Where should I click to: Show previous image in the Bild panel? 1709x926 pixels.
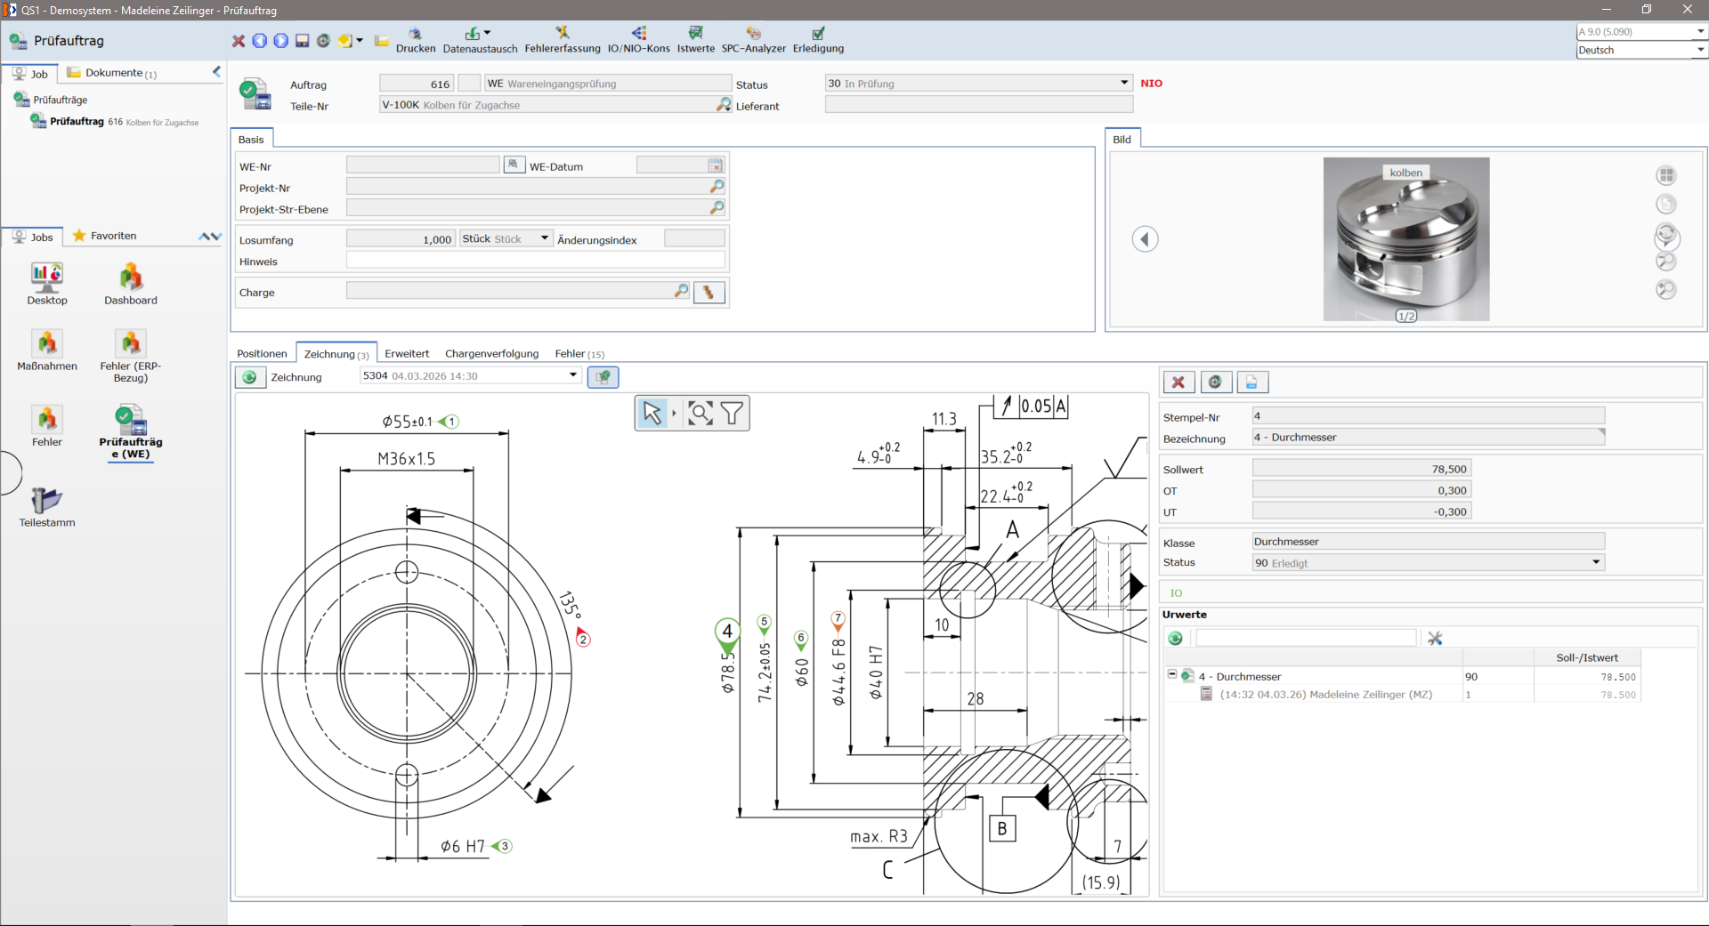[1145, 238]
